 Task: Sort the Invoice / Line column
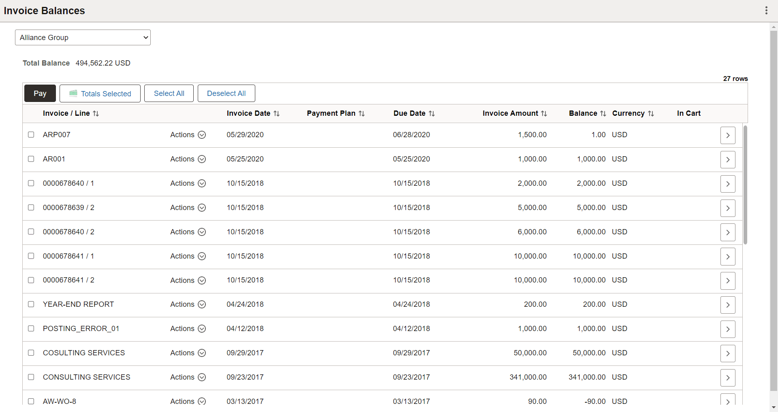click(x=96, y=113)
